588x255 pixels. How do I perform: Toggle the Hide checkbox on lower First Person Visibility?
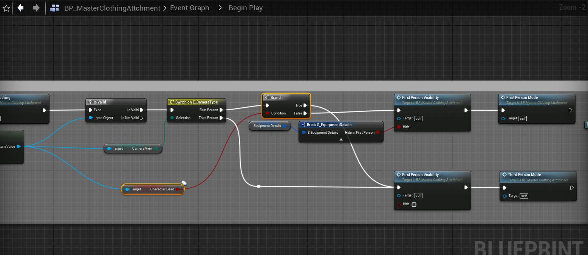coord(414,204)
